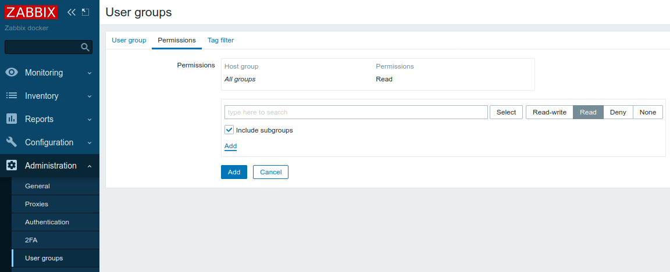Image resolution: width=670 pixels, height=272 pixels.
Task: Click the search magnifier icon
Action: pyautogui.click(x=85, y=48)
